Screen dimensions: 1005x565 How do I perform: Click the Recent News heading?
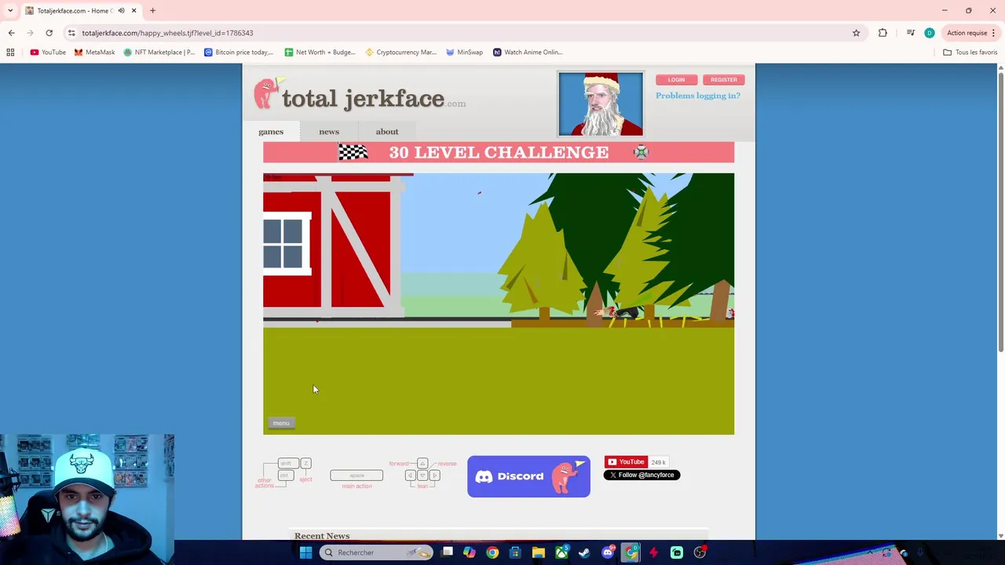click(322, 536)
